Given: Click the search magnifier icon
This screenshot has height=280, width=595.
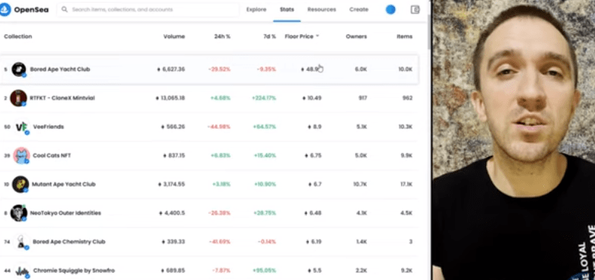Looking at the screenshot, I should (x=65, y=9).
